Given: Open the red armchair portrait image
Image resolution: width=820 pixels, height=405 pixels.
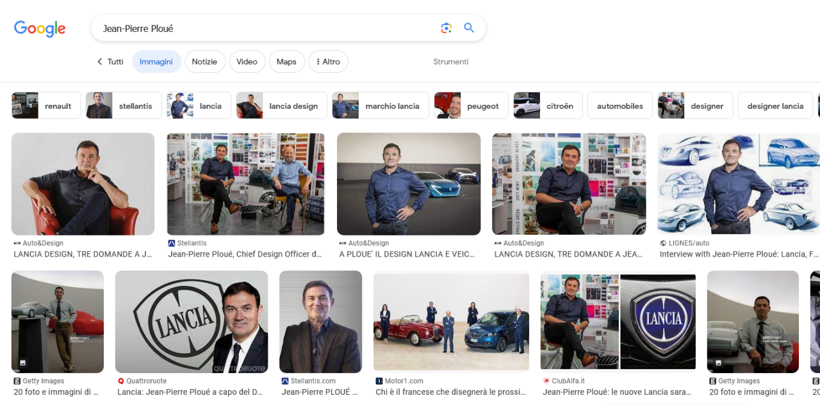Looking at the screenshot, I should tap(83, 184).
